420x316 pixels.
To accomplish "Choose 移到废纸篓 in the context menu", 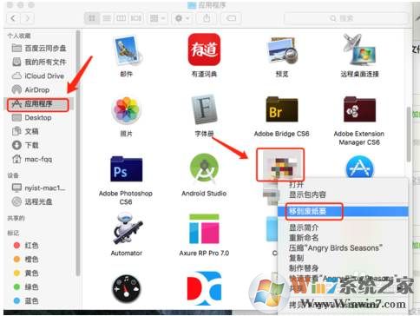I will pyautogui.click(x=343, y=211).
